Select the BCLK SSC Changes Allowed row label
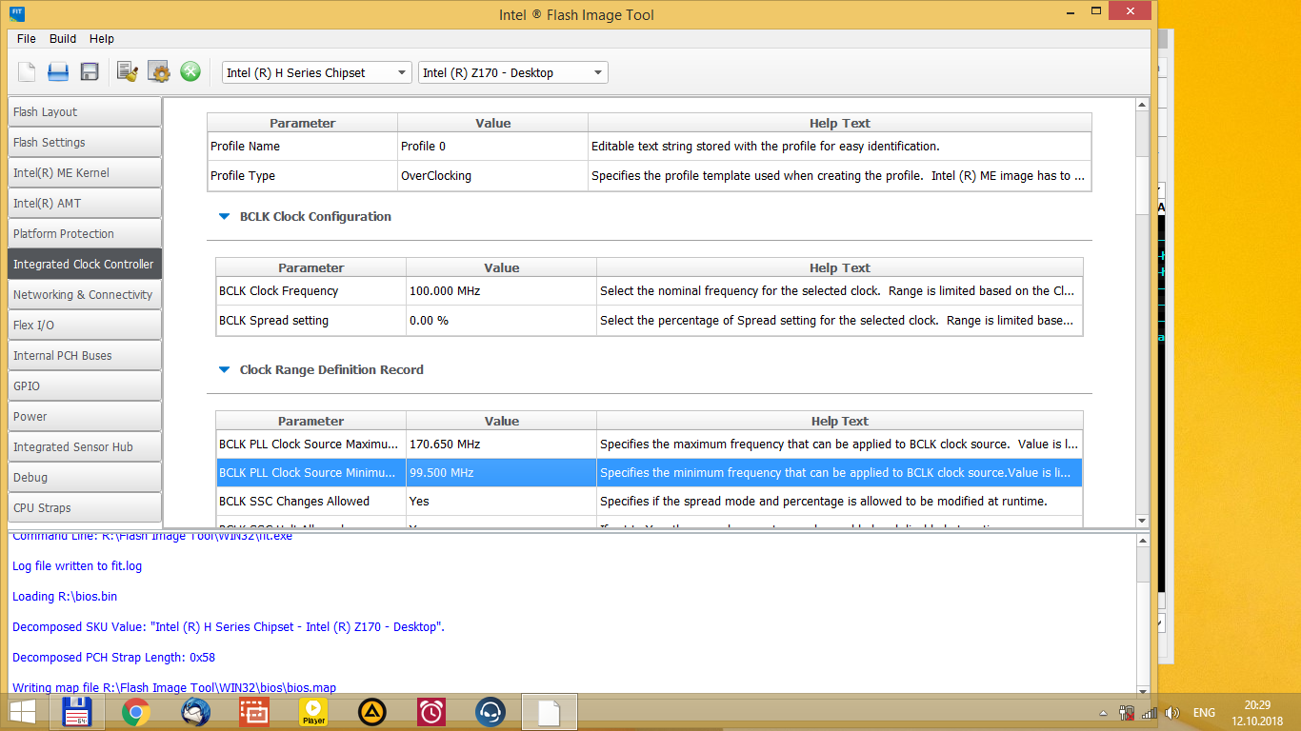The image size is (1301, 731). [x=294, y=502]
